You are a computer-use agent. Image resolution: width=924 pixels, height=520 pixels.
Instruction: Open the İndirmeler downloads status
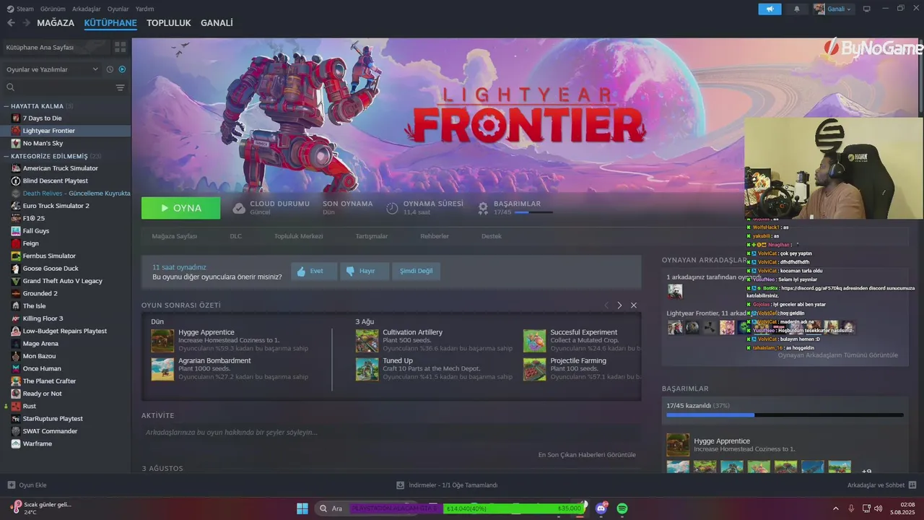448,485
